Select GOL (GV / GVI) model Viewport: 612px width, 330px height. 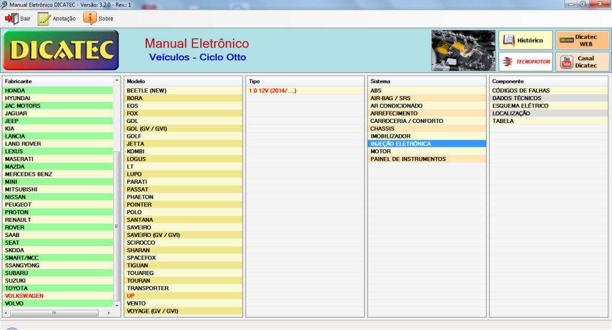(183, 128)
